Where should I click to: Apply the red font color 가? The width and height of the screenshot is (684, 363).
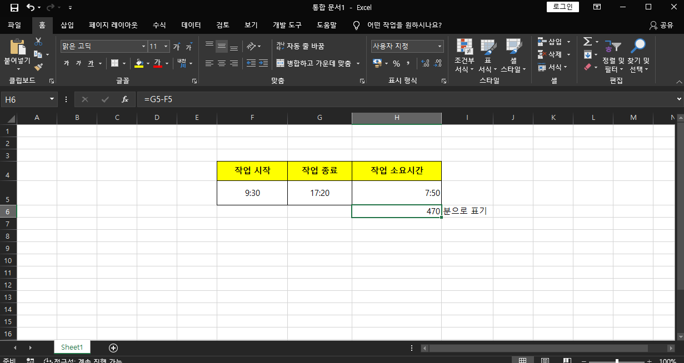(157, 63)
